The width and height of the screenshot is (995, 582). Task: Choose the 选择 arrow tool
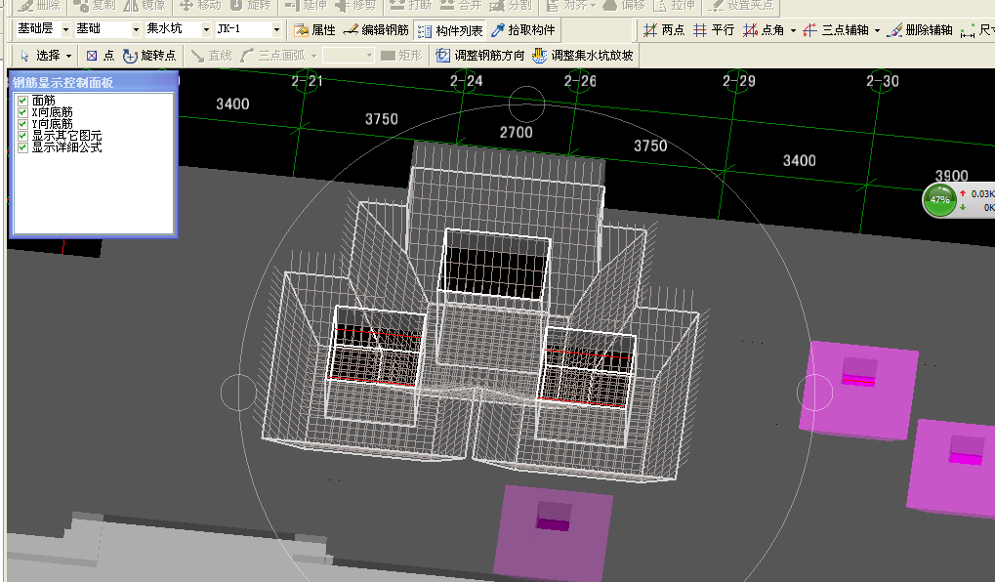40,56
